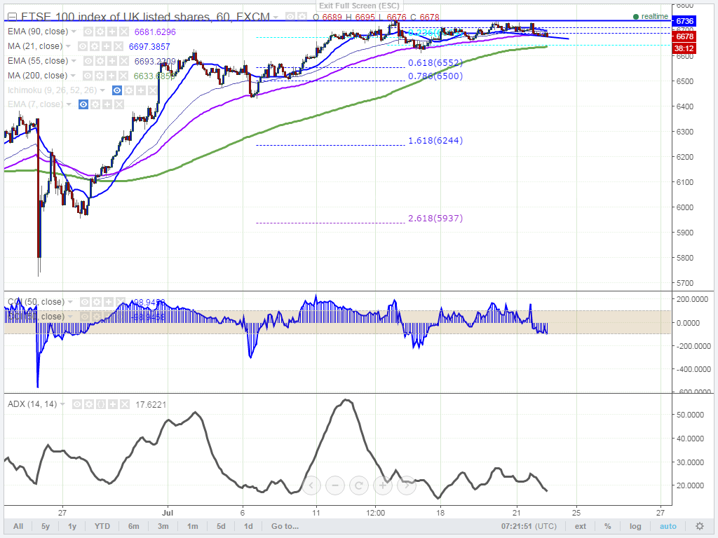Viewport: 718px width, 538px height.
Task: Toggle visibility of MA (200, close)
Action: (x=88, y=76)
